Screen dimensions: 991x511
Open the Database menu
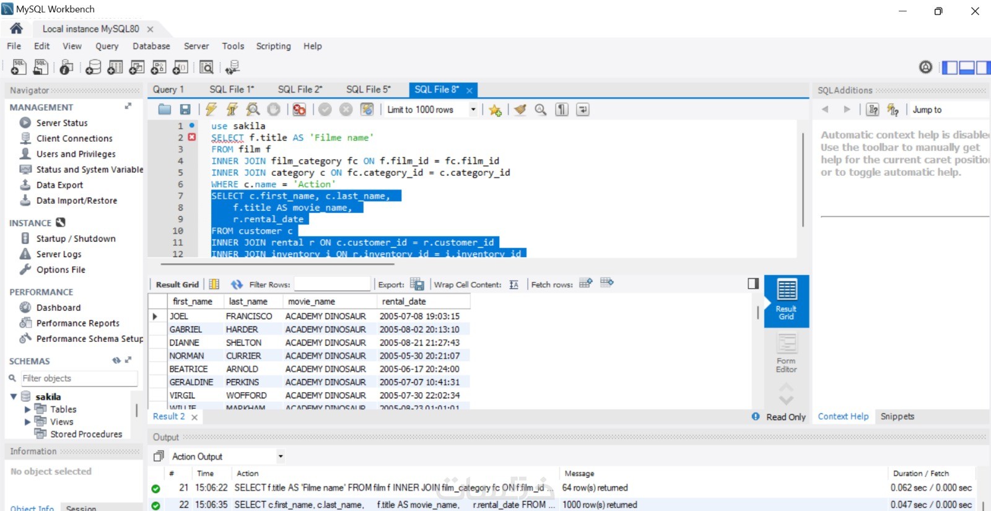151,46
